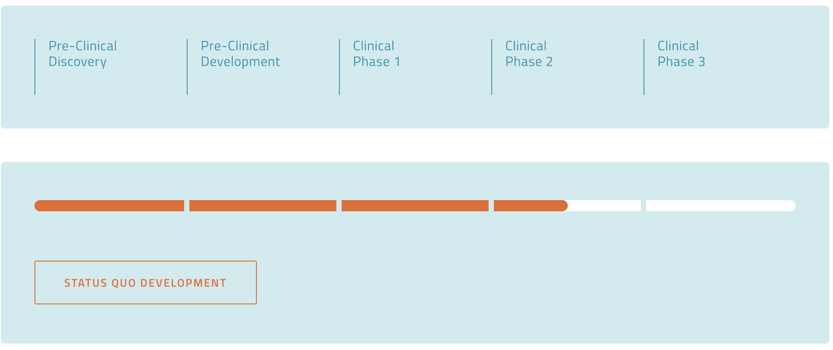Select the Pre-Clinical Development stage label
Screen dimensions: 833x350
[240, 54]
